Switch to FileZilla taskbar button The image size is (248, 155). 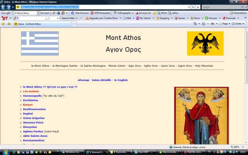pos(194,152)
